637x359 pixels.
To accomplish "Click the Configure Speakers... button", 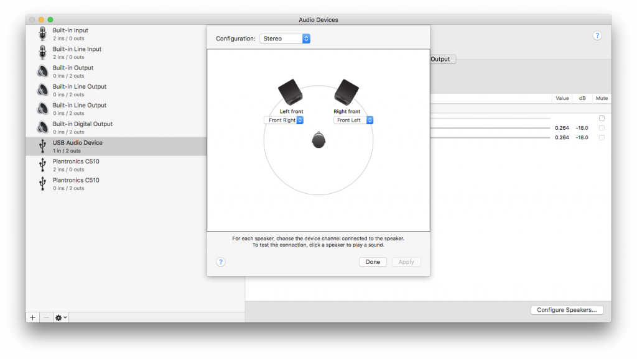I will pos(567,310).
